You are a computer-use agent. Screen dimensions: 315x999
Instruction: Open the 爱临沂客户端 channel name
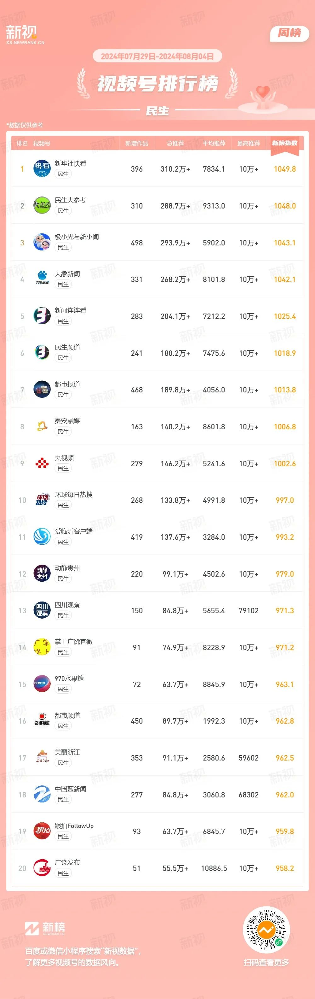tap(74, 531)
